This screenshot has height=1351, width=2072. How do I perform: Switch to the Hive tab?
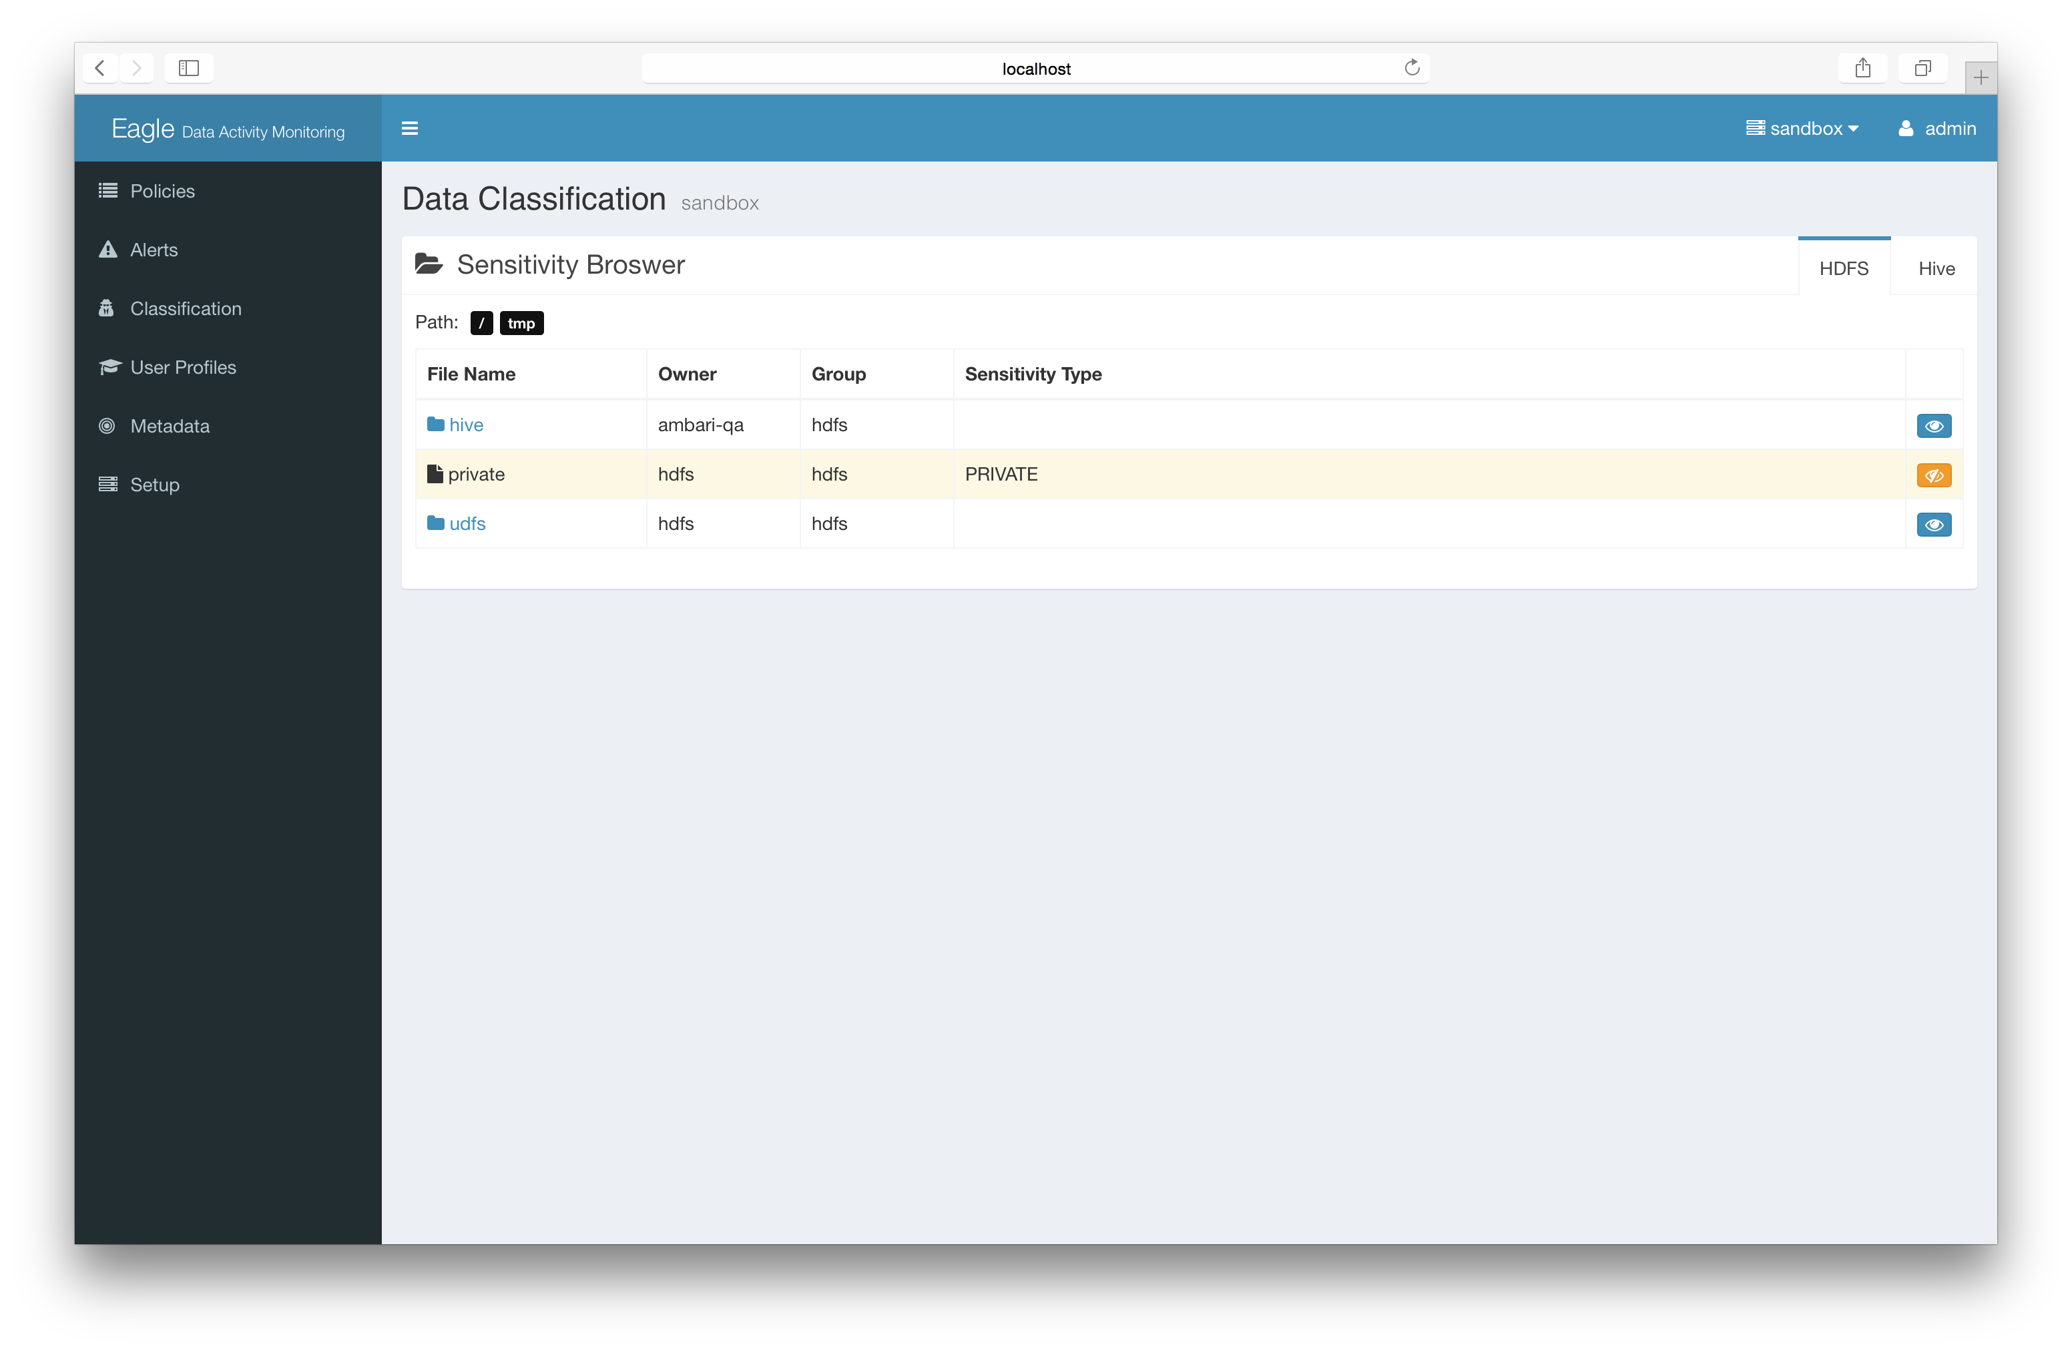tap(1935, 268)
